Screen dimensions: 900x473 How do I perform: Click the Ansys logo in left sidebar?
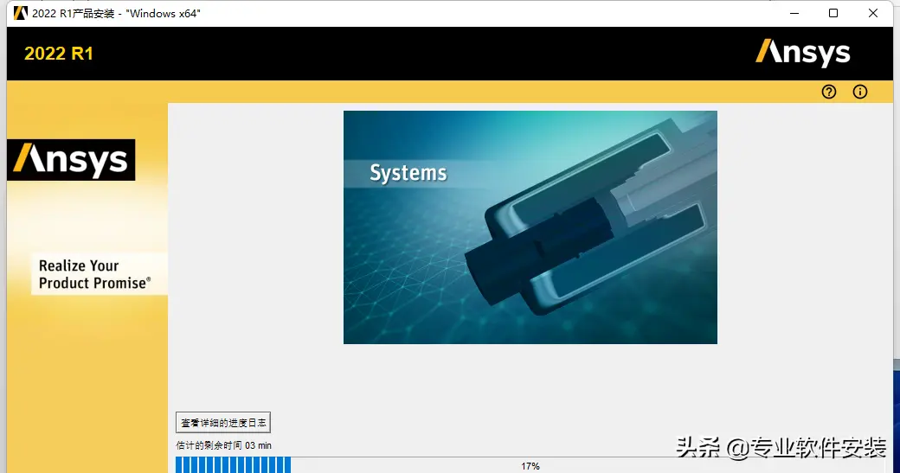pyautogui.click(x=71, y=159)
